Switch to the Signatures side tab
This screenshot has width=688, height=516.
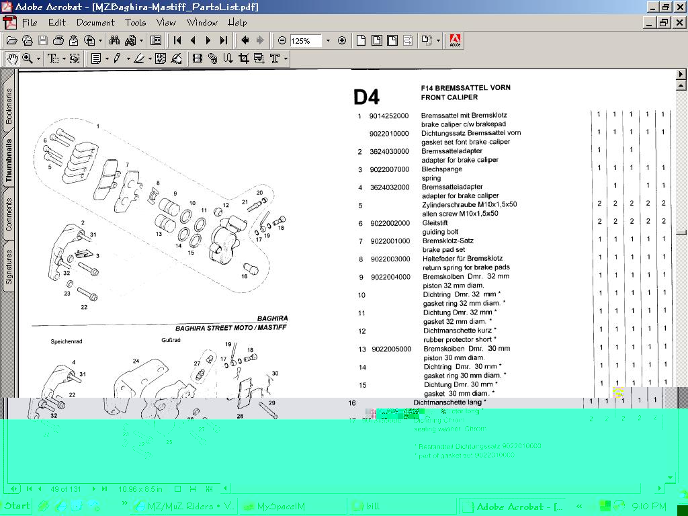(x=8, y=267)
